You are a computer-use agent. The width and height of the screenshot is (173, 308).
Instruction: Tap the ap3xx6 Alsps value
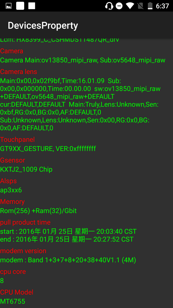11,190
